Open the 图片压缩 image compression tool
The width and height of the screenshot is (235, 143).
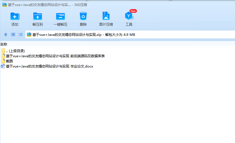tap(106, 16)
